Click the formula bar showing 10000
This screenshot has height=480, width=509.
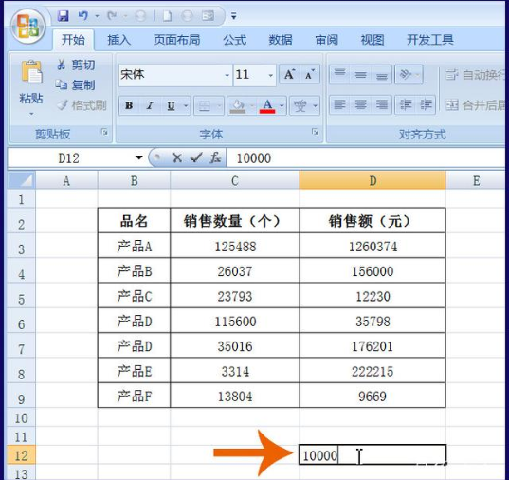coord(366,158)
